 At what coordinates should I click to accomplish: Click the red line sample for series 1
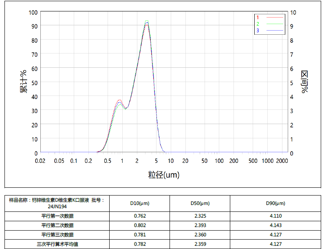[275, 18]
